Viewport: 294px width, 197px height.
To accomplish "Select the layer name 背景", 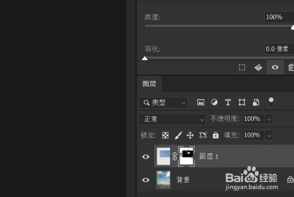I will pos(183,180).
